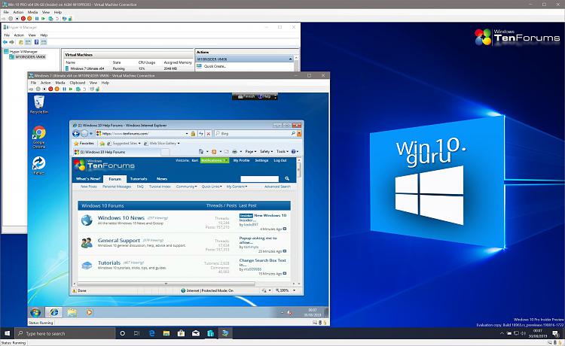565x346 pixels.
Task: Click red Shut Down in outer VM Connection toolbar
Action: (23, 18)
